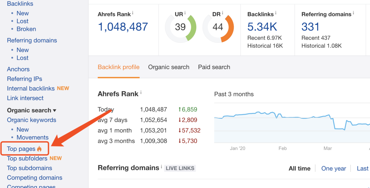Open the Paid search tab
370x188 pixels.
(214, 67)
